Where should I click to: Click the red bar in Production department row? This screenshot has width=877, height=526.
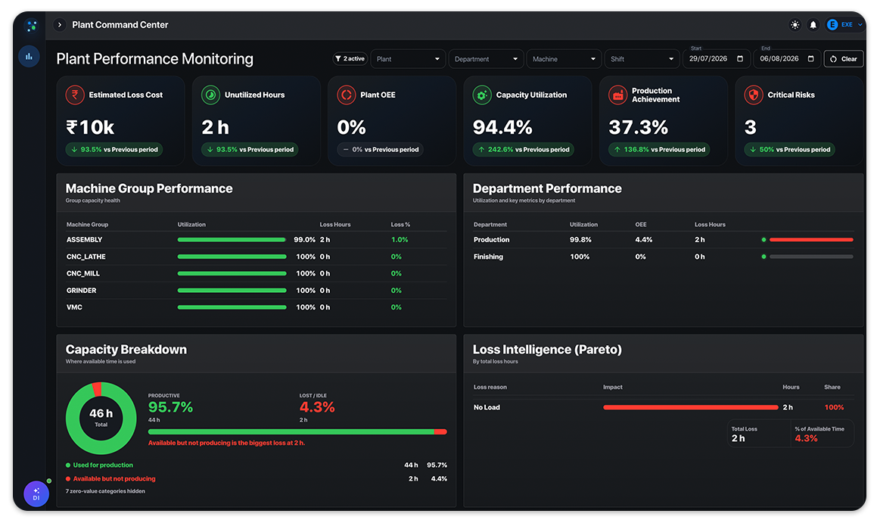point(812,239)
